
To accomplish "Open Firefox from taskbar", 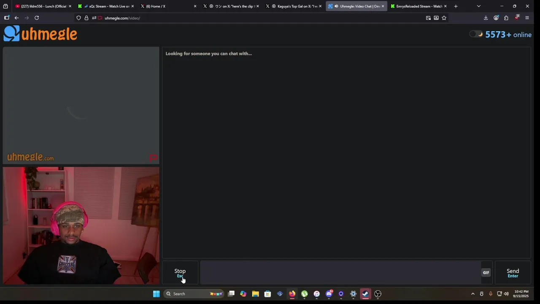I will point(292,294).
